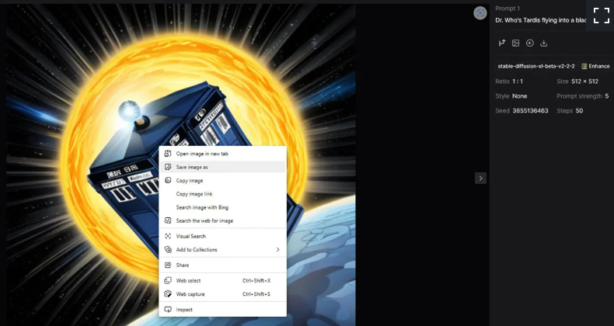Click the Copy image menu icon

pyautogui.click(x=168, y=181)
